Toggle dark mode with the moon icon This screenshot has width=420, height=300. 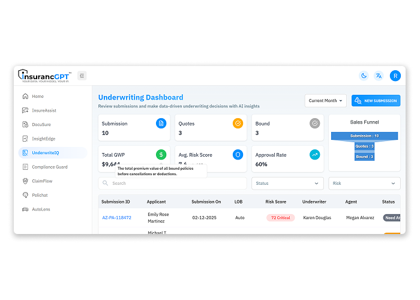pyautogui.click(x=364, y=76)
